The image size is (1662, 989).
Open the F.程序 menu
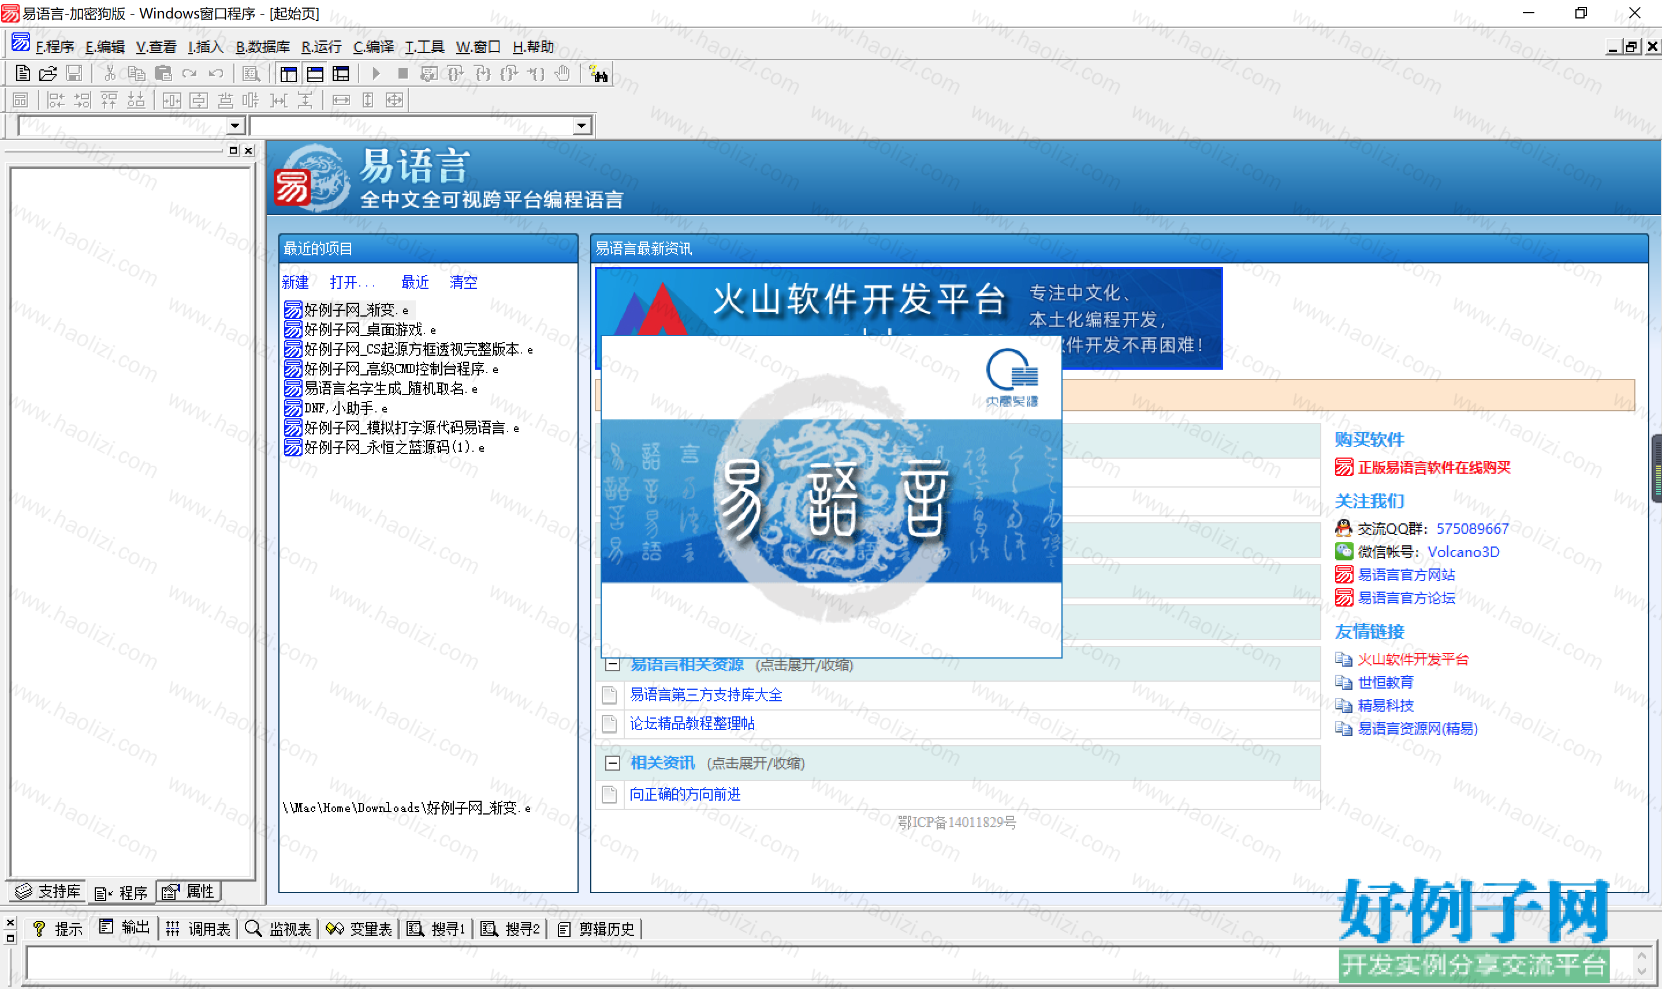point(55,47)
